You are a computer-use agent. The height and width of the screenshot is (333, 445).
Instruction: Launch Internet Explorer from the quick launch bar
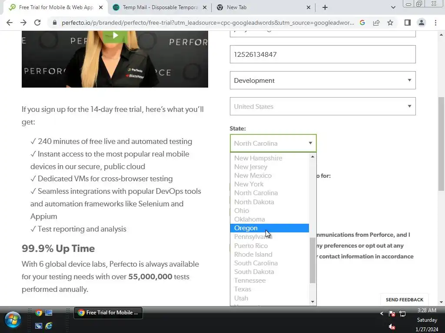tap(49, 326)
